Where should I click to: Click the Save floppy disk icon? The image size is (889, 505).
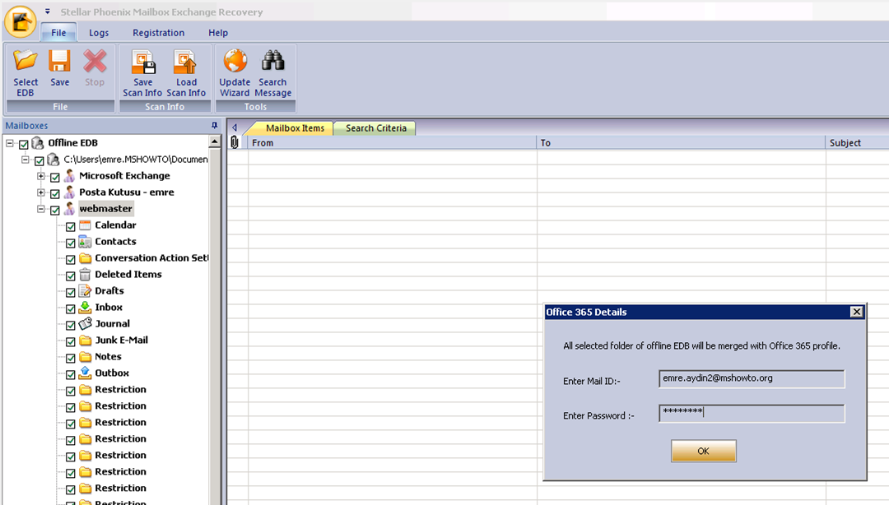59,61
